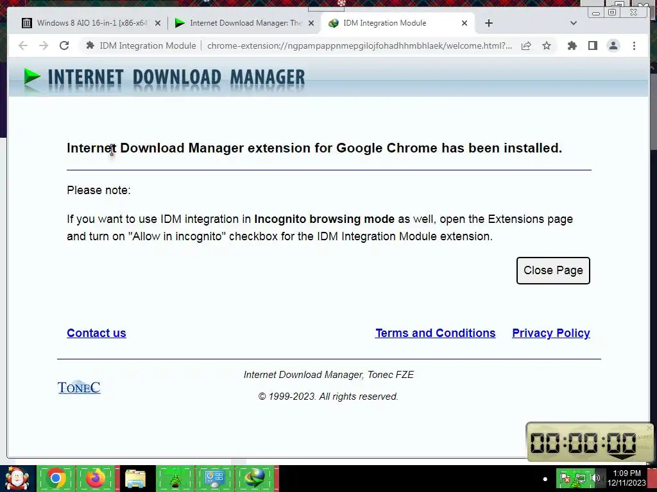Click the taskbar clock showing 1:09 PM
The width and height of the screenshot is (657, 492).
point(626,478)
